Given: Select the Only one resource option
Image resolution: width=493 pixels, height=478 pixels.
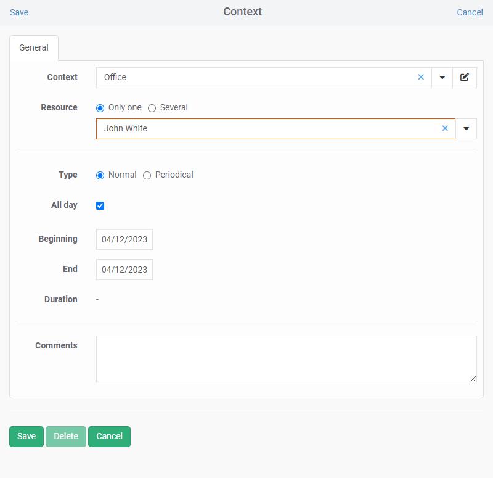Looking at the screenshot, I should coord(100,108).
